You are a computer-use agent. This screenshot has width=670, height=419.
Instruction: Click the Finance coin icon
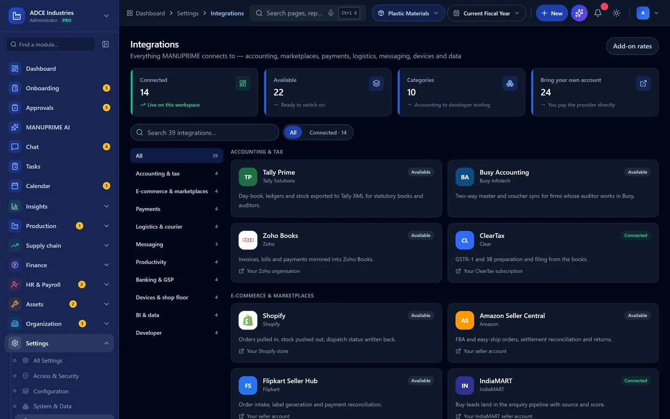(x=15, y=265)
